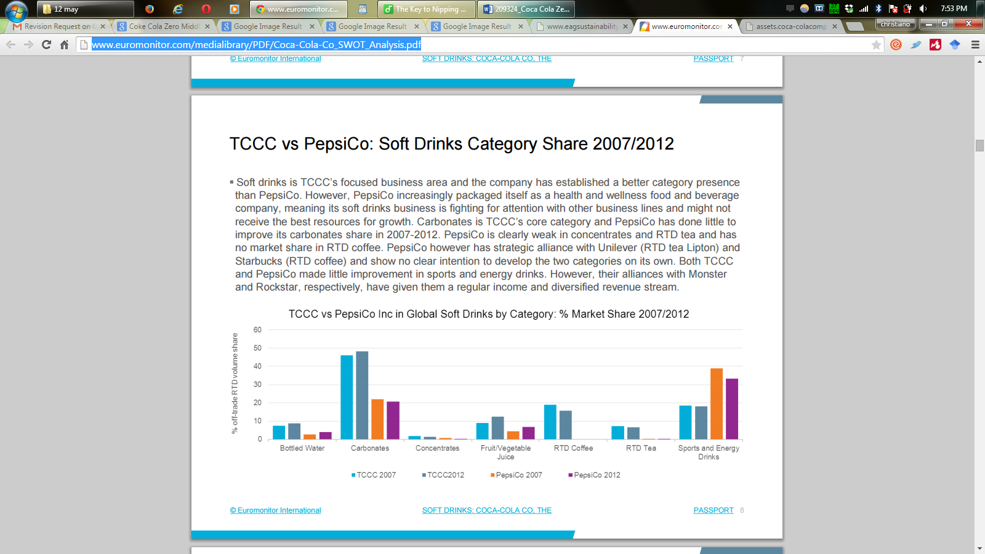985x554 pixels.
Task: Close the 'Coke Cola Zero Middl' tab
Action: coord(207,26)
